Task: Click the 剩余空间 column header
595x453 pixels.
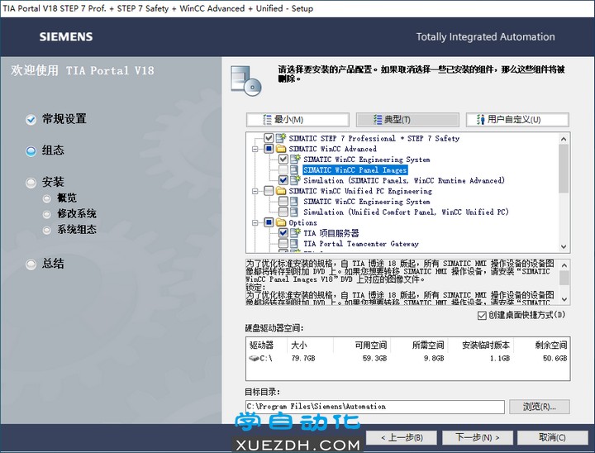Action: [x=542, y=346]
